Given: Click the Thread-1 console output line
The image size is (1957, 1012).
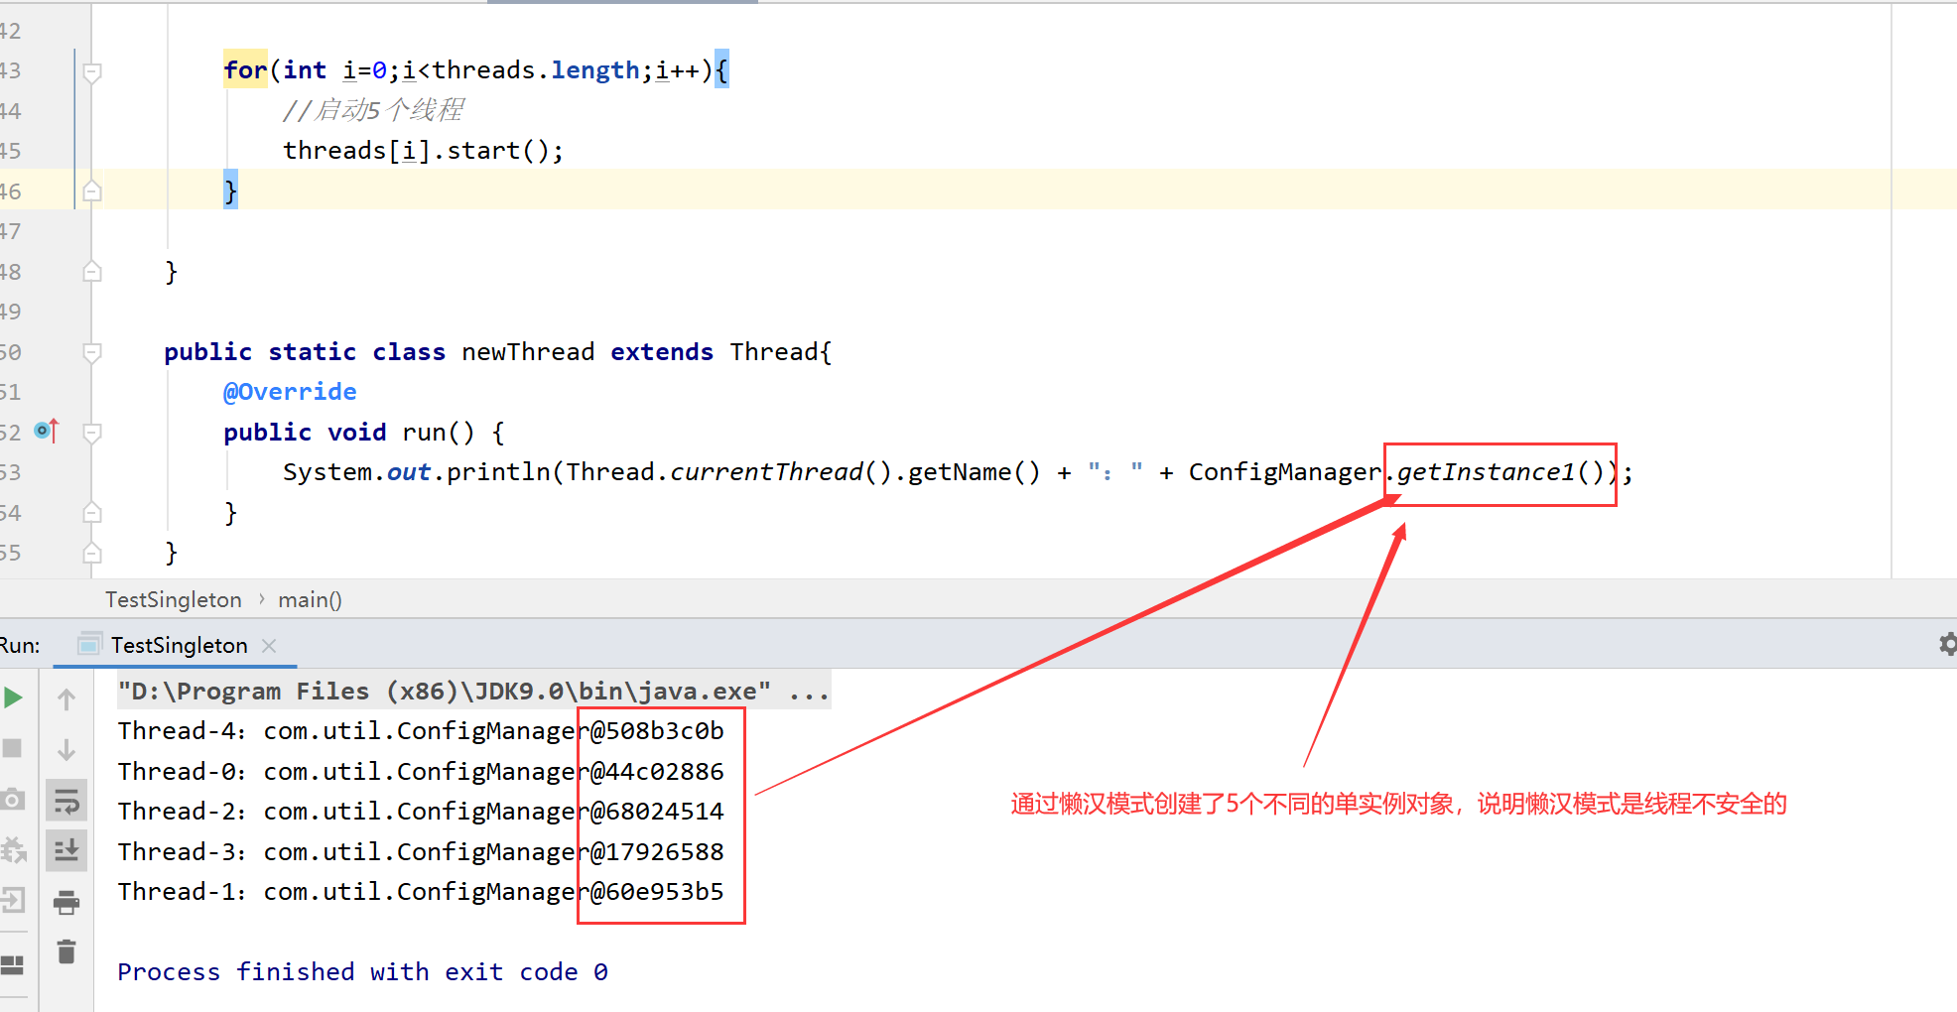Looking at the screenshot, I should [421, 892].
